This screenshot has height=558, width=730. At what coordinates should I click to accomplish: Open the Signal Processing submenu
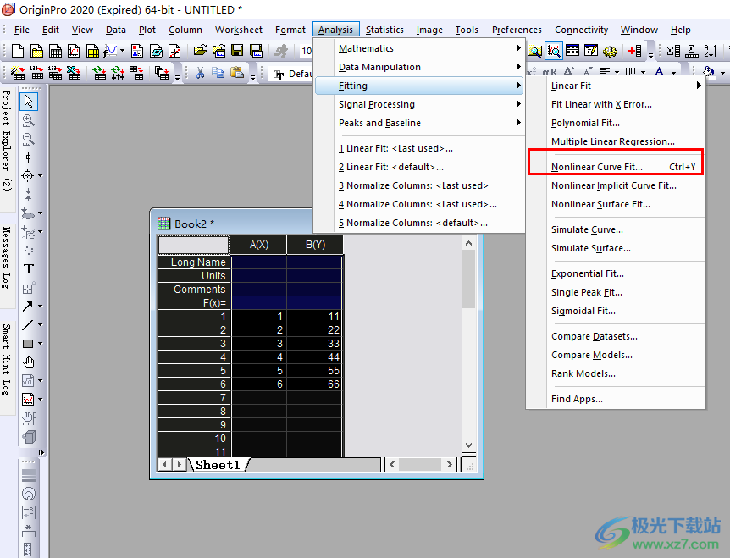click(x=419, y=104)
